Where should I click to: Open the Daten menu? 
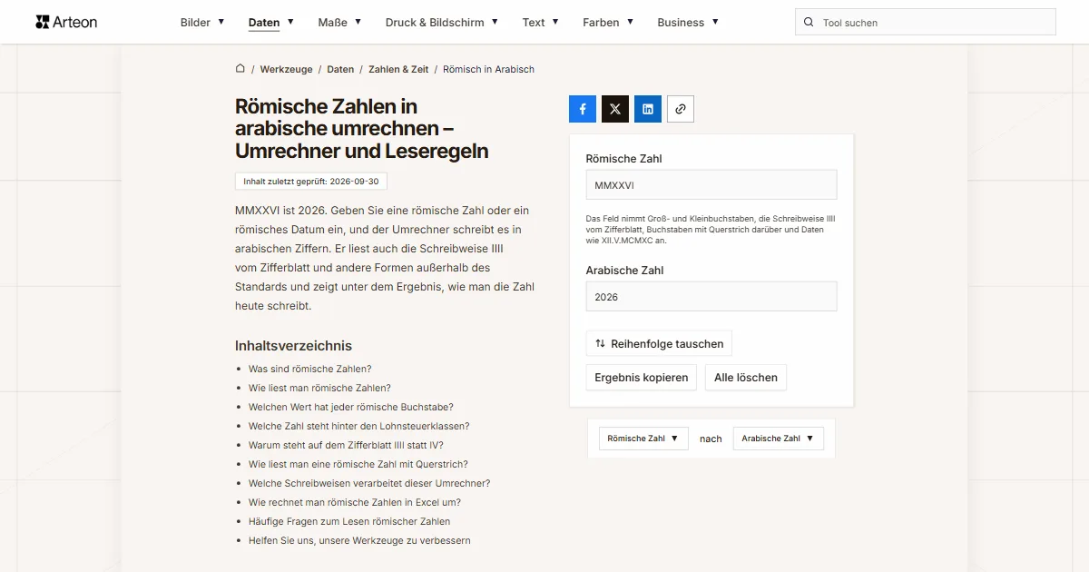click(x=271, y=23)
